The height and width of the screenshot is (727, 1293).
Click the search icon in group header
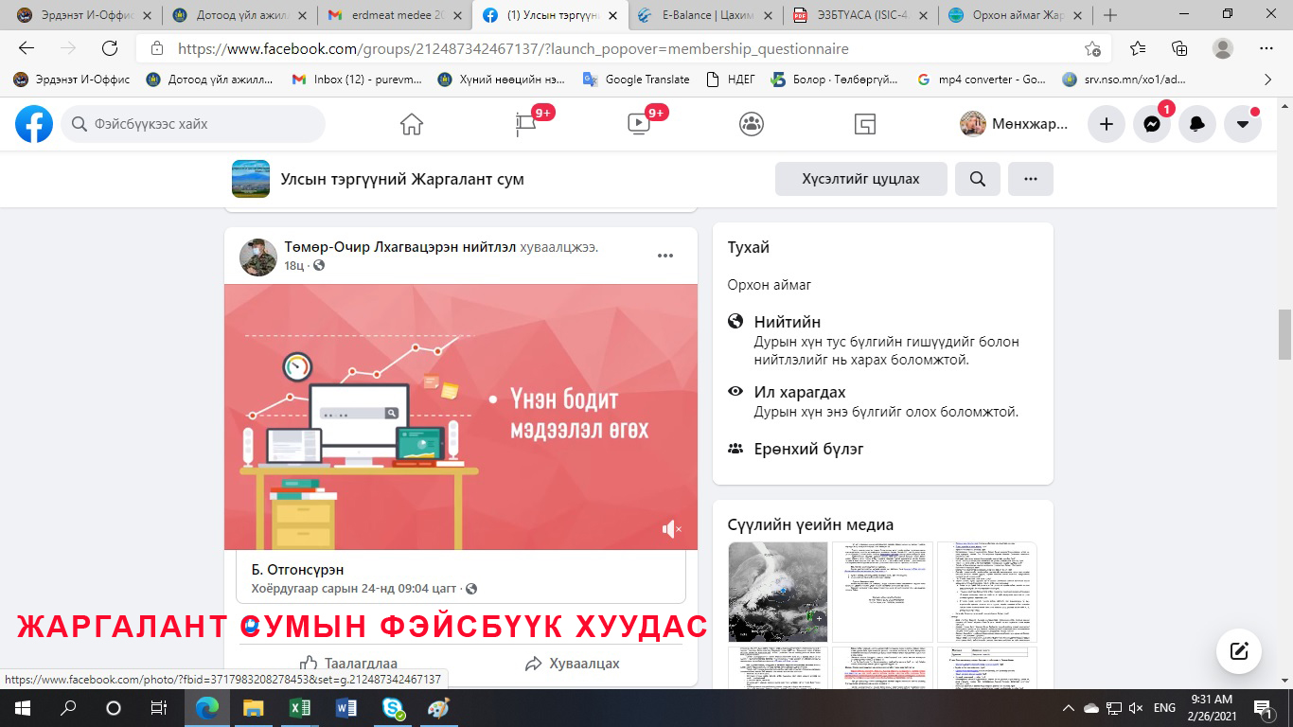tap(978, 179)
